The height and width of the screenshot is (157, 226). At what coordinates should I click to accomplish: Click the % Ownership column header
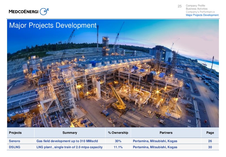(118, 133)
